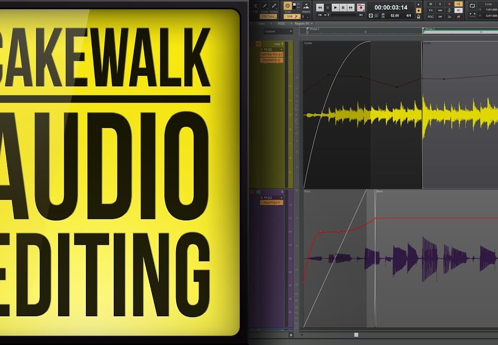
Task: Jump to project start (RTZ)
Action: click(x=320, y=15)
